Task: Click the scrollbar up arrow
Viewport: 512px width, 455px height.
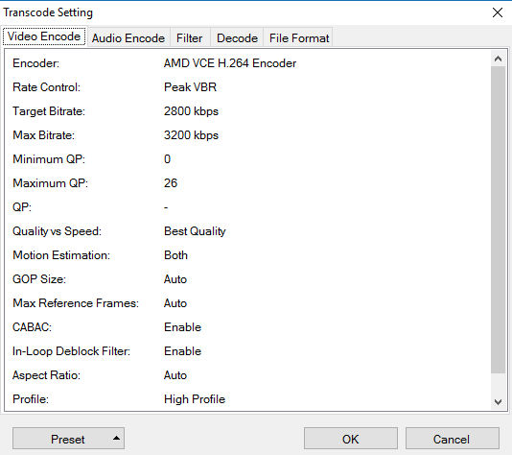Action: coord(498,59)
